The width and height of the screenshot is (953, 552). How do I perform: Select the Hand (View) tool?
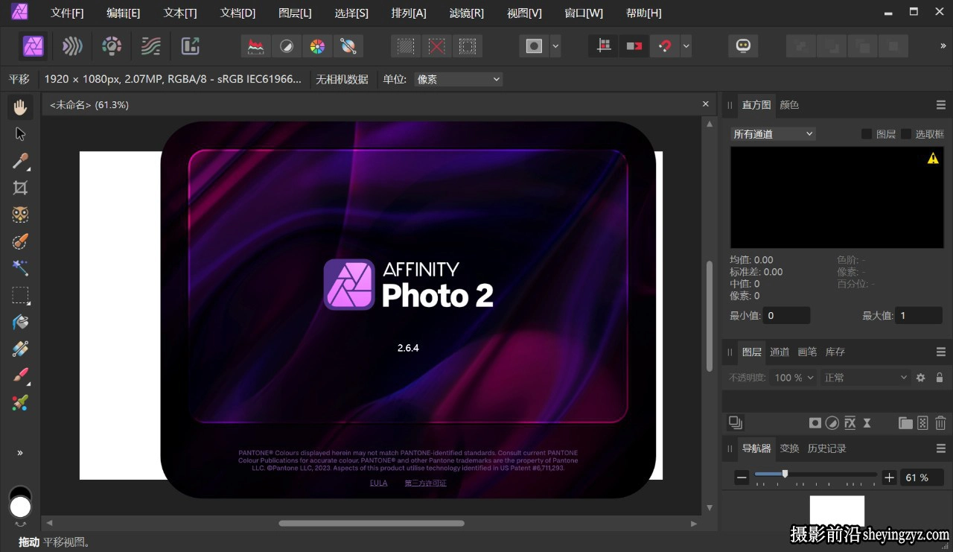pos(21,107)
